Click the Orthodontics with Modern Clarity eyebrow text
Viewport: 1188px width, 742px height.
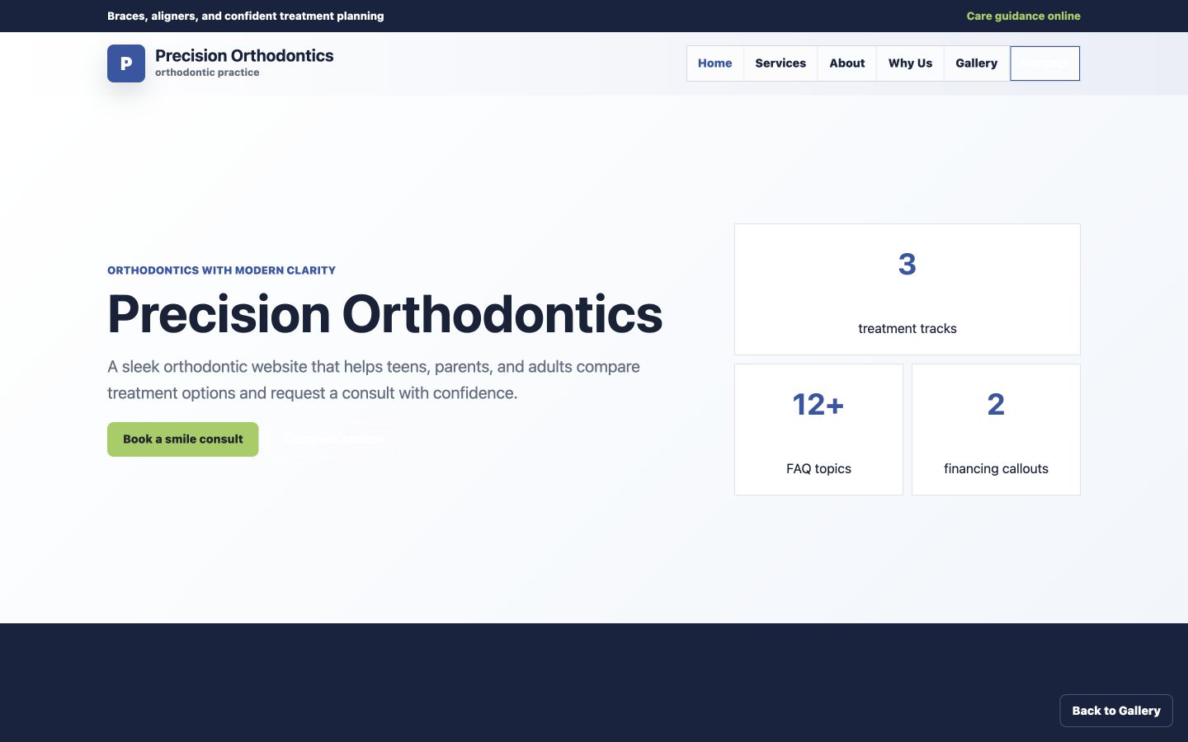(x=221, y=270)
